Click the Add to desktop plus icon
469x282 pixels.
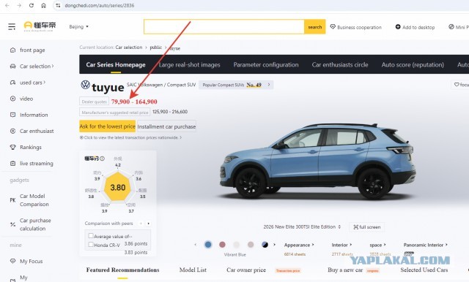398,27
